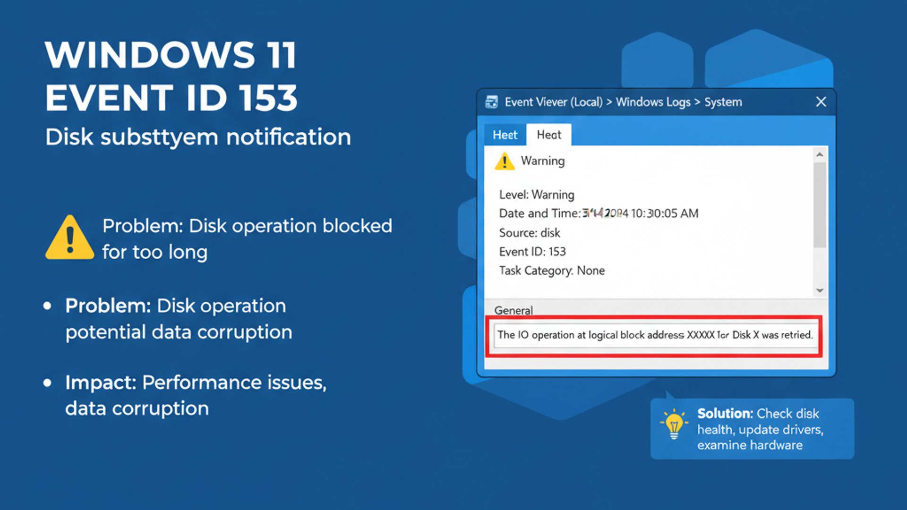Click the scrollbar down arrow
The width and height of the screenshot is (907, 510).
click(x=820, y=290)
